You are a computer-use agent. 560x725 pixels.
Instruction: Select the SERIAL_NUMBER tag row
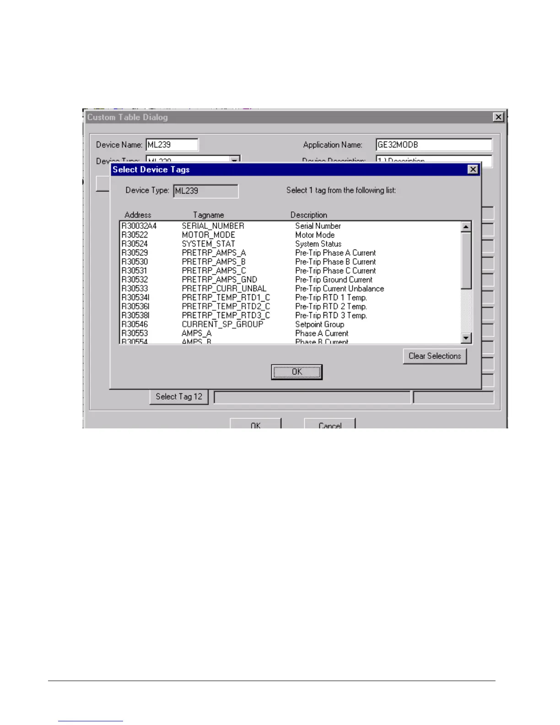pos(290,226)
